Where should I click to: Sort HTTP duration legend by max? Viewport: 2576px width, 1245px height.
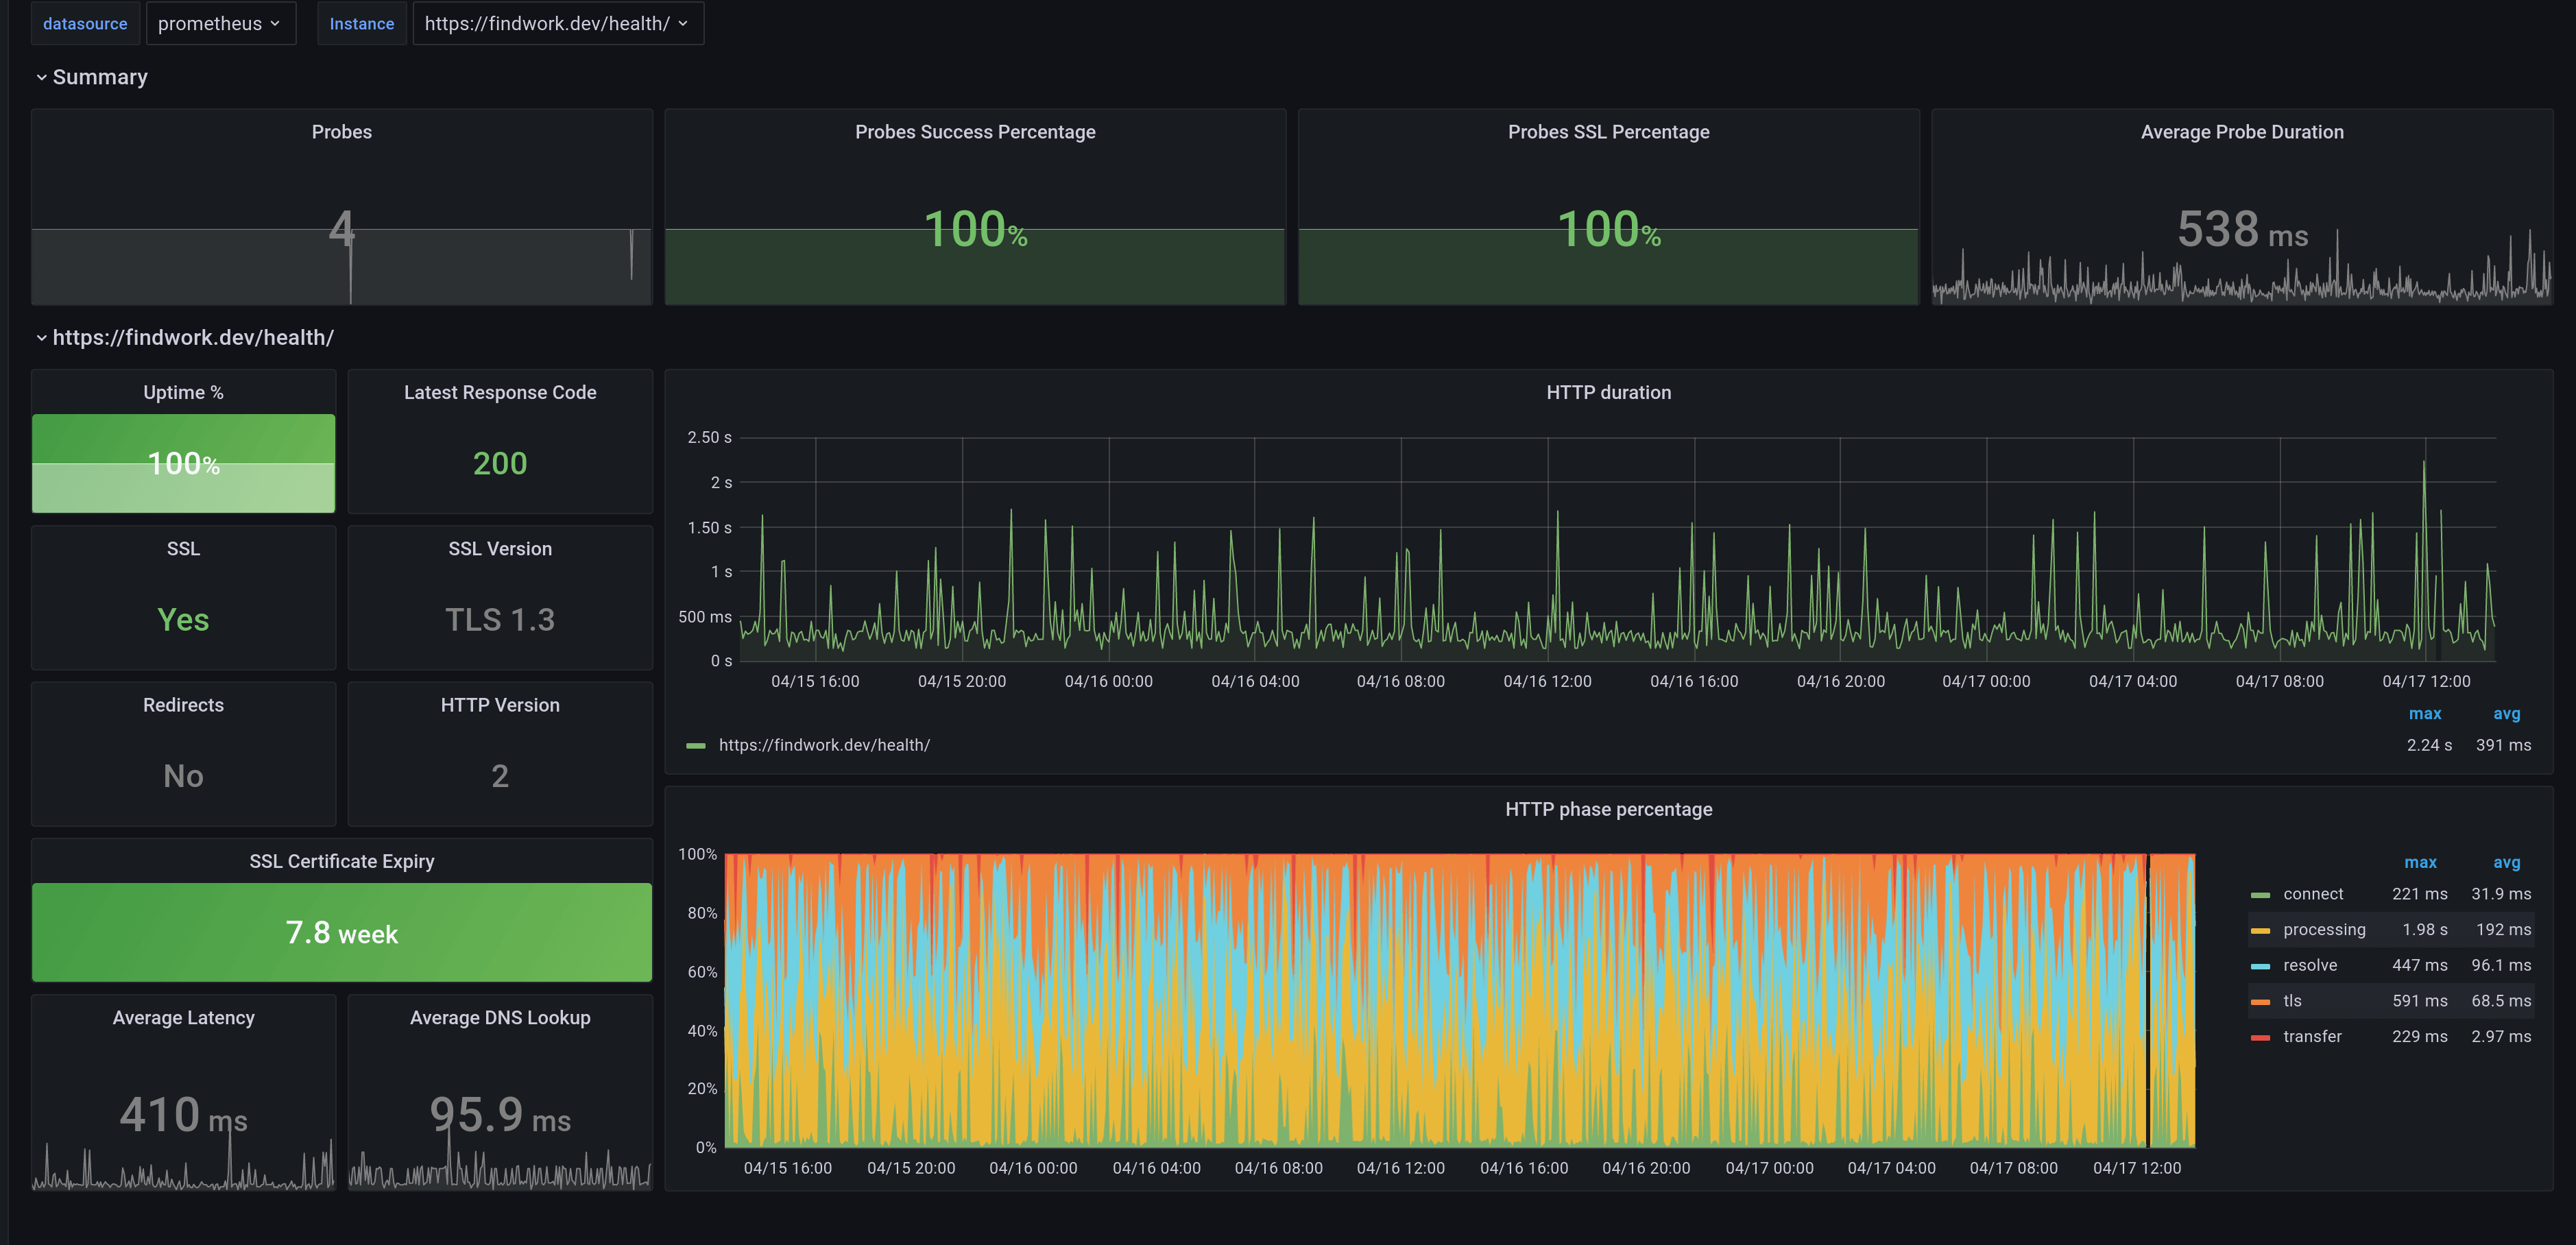tap(2425, 714)
